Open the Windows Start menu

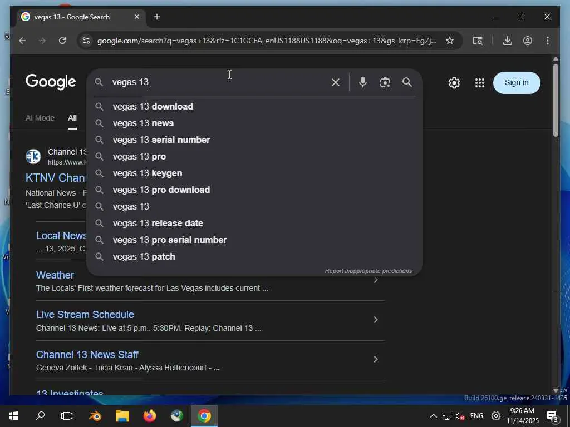pyautogui.click(x=13, y=416)
